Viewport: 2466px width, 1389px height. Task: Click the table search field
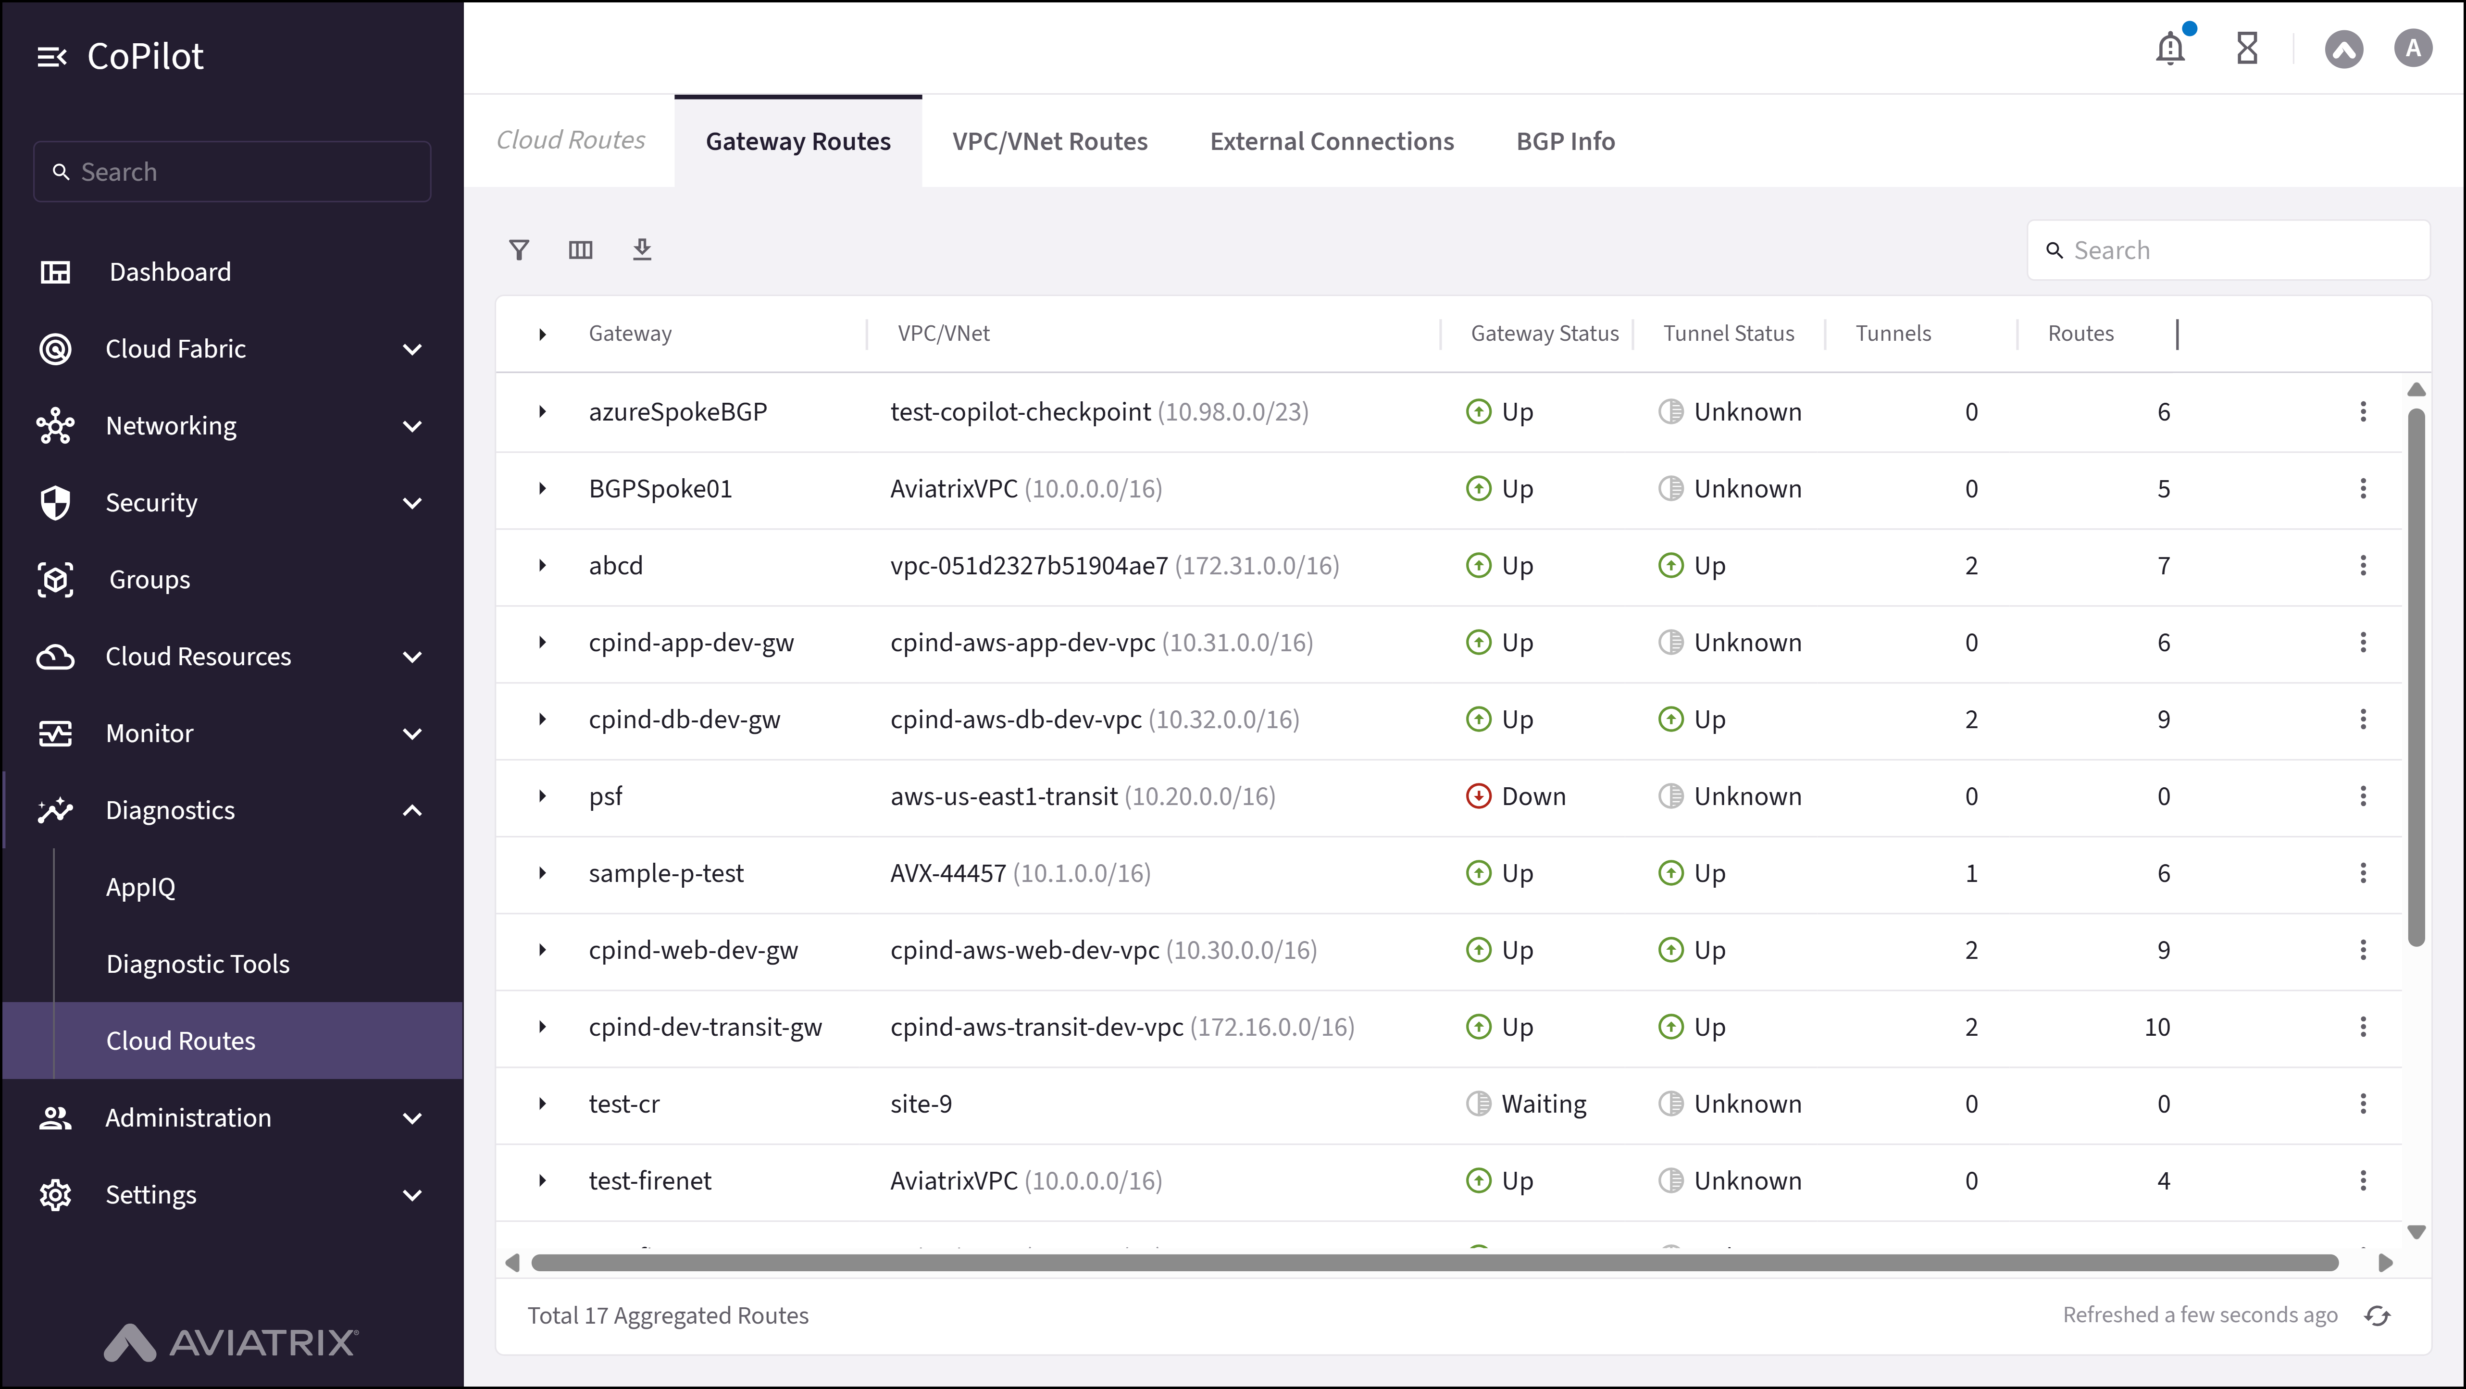point(2229,250)
